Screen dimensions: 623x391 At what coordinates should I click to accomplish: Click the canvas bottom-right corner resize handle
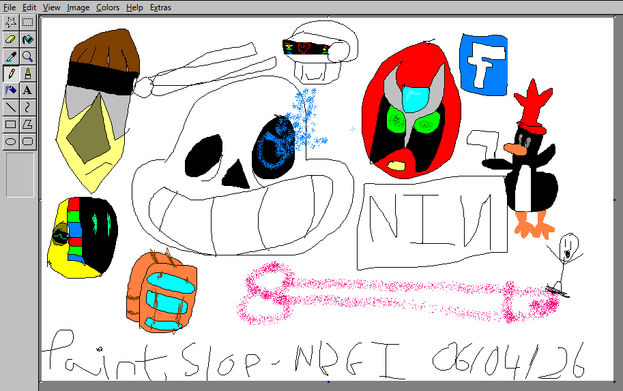pyautogui.click(x=614, y=382)
